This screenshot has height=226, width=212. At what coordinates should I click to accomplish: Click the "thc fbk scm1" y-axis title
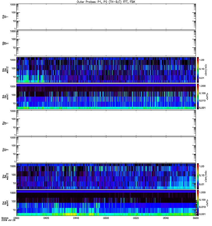click(5, 203)
